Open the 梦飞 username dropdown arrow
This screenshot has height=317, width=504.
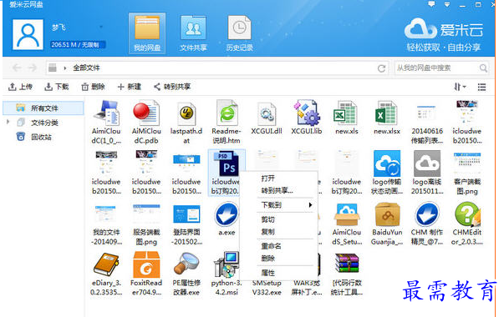coord(101,28)
